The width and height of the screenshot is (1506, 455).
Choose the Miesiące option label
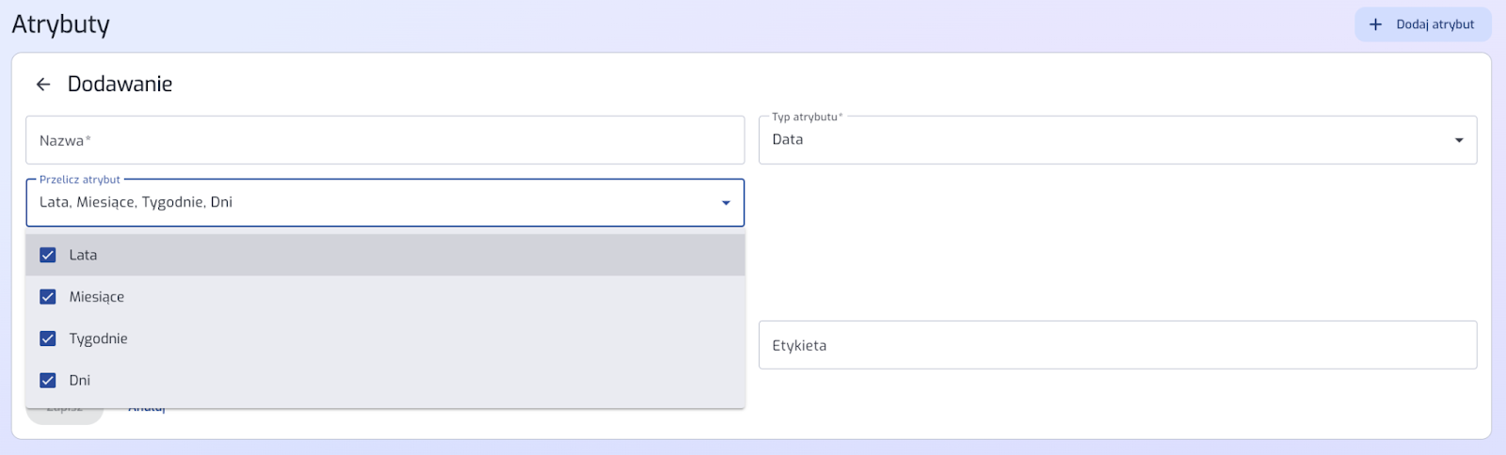coord(96,297)
